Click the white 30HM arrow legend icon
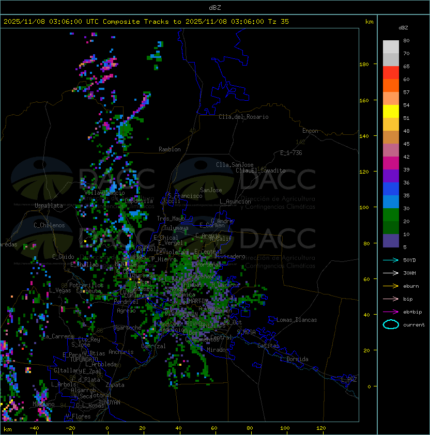The height and width of the screenshot is (435, 430). tap(391, 273)
